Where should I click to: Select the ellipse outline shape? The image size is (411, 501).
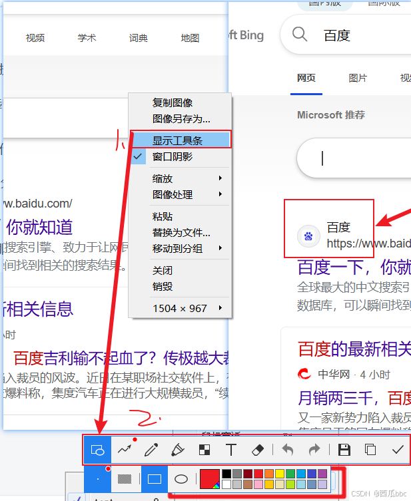[181, 479]
